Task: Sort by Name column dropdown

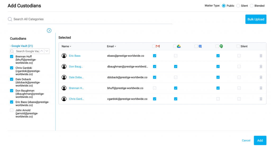Action: pos(66,46)
